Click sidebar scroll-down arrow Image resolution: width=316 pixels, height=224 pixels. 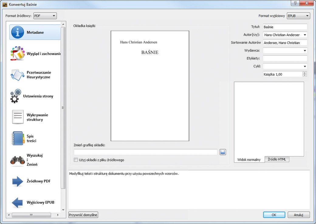(x=63, y=210)
